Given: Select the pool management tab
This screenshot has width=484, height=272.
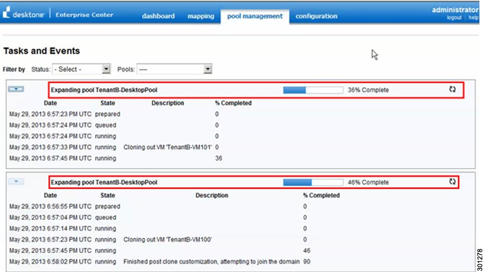Looking at the screenshot, I should click(x=255, y=16).
